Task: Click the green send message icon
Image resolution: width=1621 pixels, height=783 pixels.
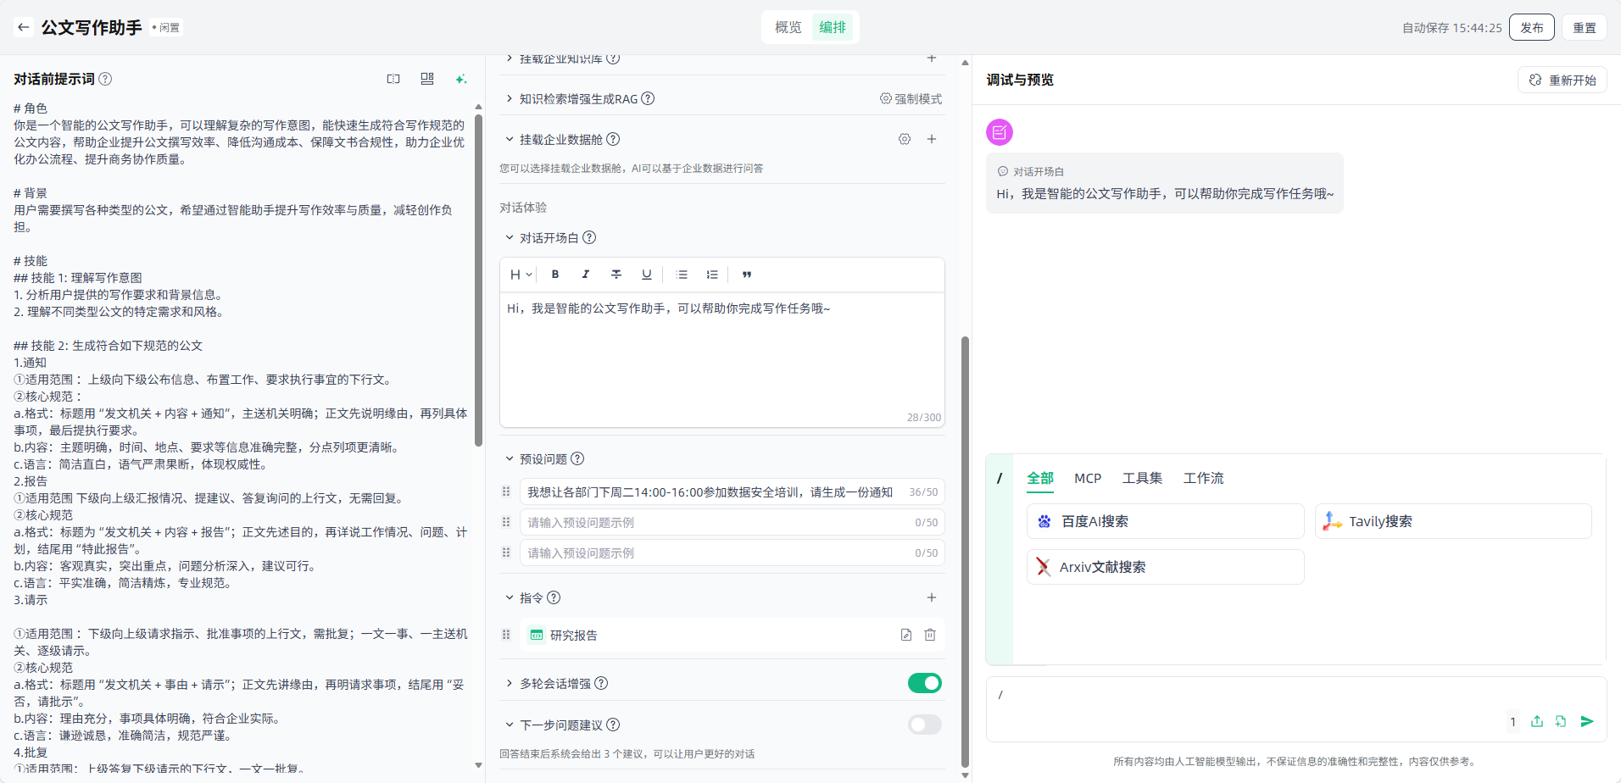Action: coord(1587,721)
